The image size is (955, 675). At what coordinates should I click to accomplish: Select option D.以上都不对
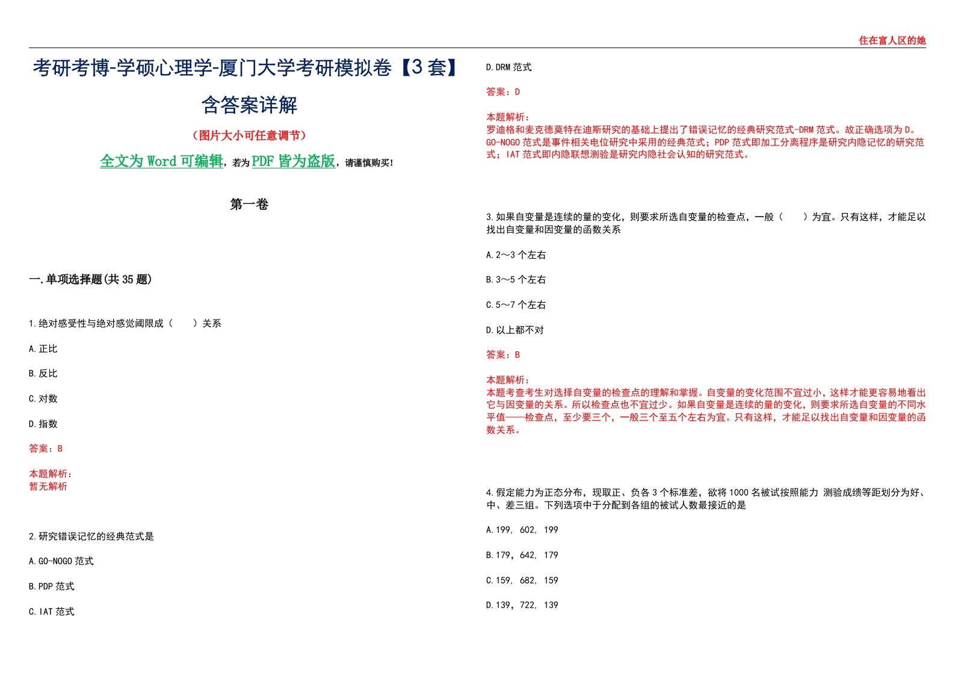click(515, 330)
